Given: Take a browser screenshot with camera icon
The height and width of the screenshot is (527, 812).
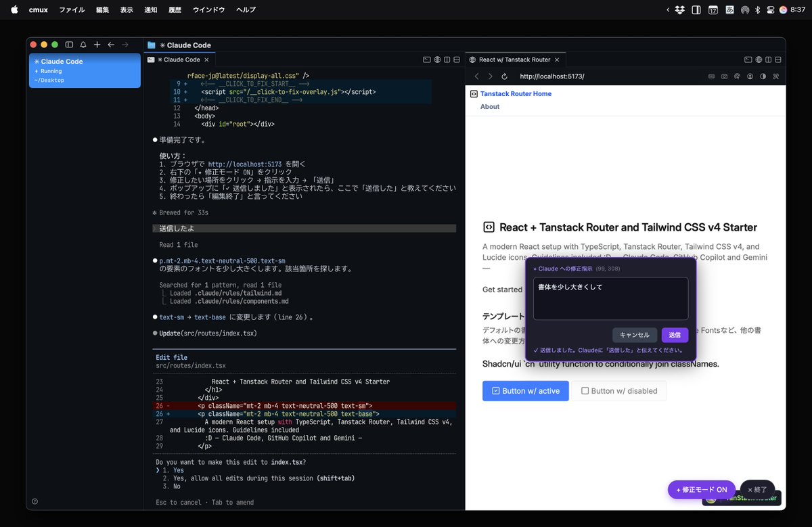Looking at the screenshot, I should pos(724,76).
